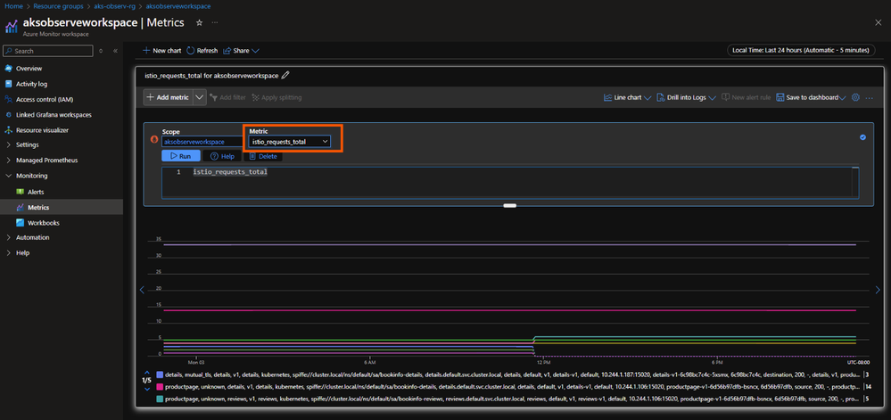Viewport: 891px width, 420px height.
Task: Click legend text 'productpage, unknown, reviews'
Action: pyautogui.click(x=512, y=399)
